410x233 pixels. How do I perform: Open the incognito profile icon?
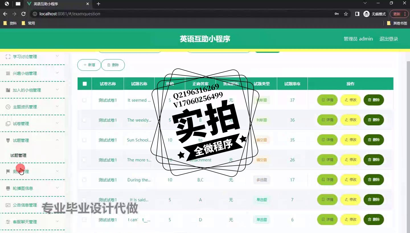click(366, 14)
